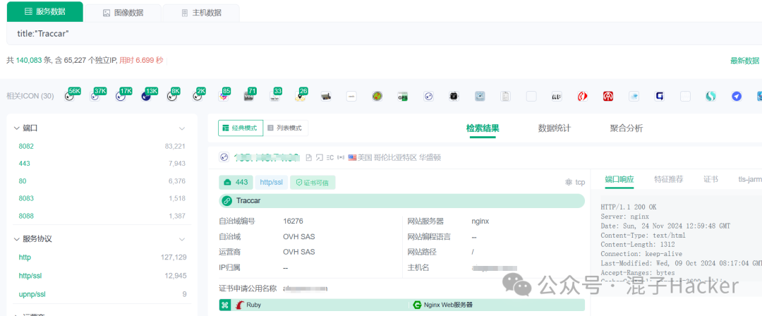Viewport: 762px width, 316px height.
Task: Switch to list mode view
Action: tap(285, 128)
